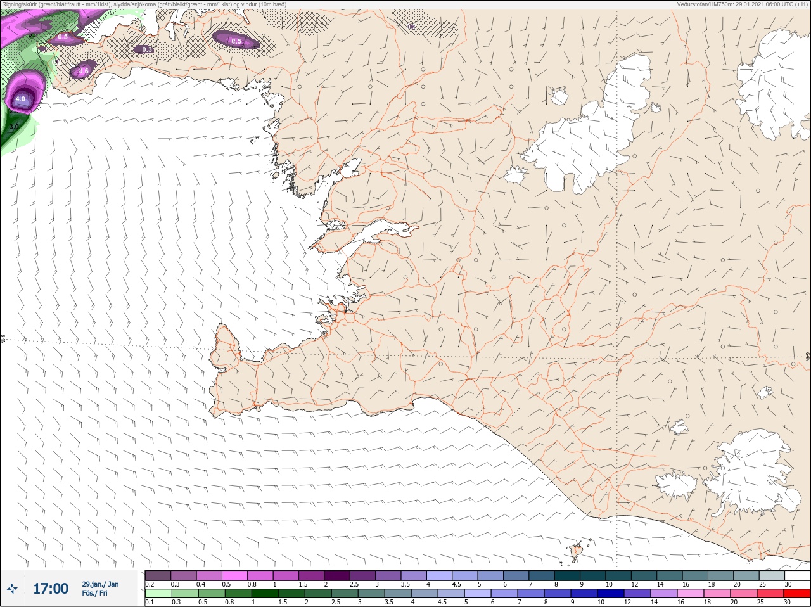Select the white top-row swatch labeled 30
This screenshot has width=811, height=607.
pos(797,575)
